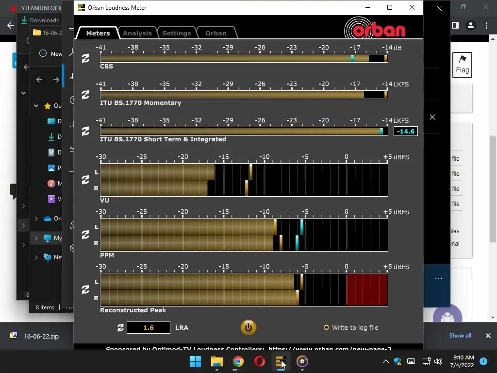
Task: Click Show all in downloads bar
Action: pos(460,336)
